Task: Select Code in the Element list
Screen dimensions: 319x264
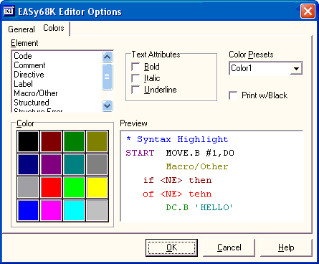Action: click(x=23, y=56)
